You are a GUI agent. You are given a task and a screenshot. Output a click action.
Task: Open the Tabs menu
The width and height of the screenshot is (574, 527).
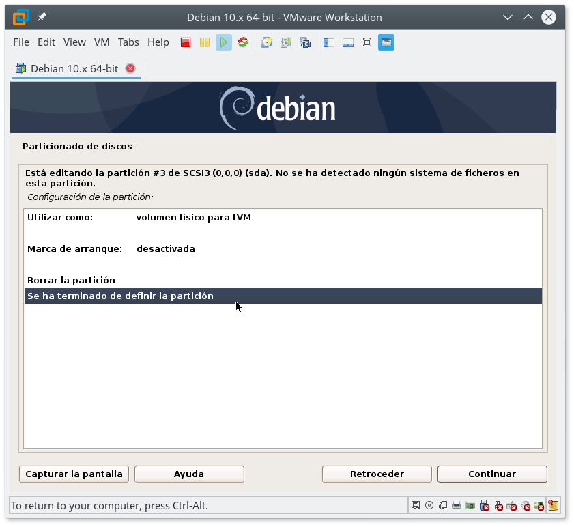pyautogui.click(x=128, y=42)
